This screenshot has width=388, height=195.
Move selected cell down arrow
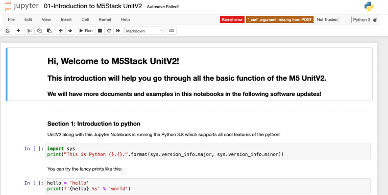(x=70, y=31)
